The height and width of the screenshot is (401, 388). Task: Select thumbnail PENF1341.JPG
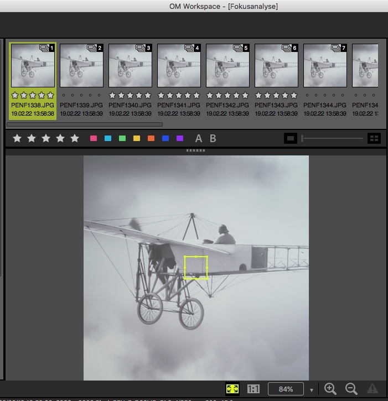click(x=179, y=65)
